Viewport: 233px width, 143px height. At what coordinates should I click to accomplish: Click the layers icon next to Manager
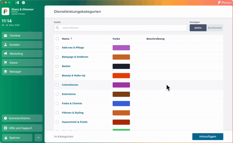point(6,72)
